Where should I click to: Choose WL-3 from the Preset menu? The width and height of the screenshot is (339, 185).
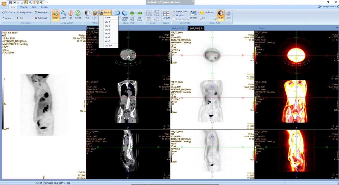point(107,30)
